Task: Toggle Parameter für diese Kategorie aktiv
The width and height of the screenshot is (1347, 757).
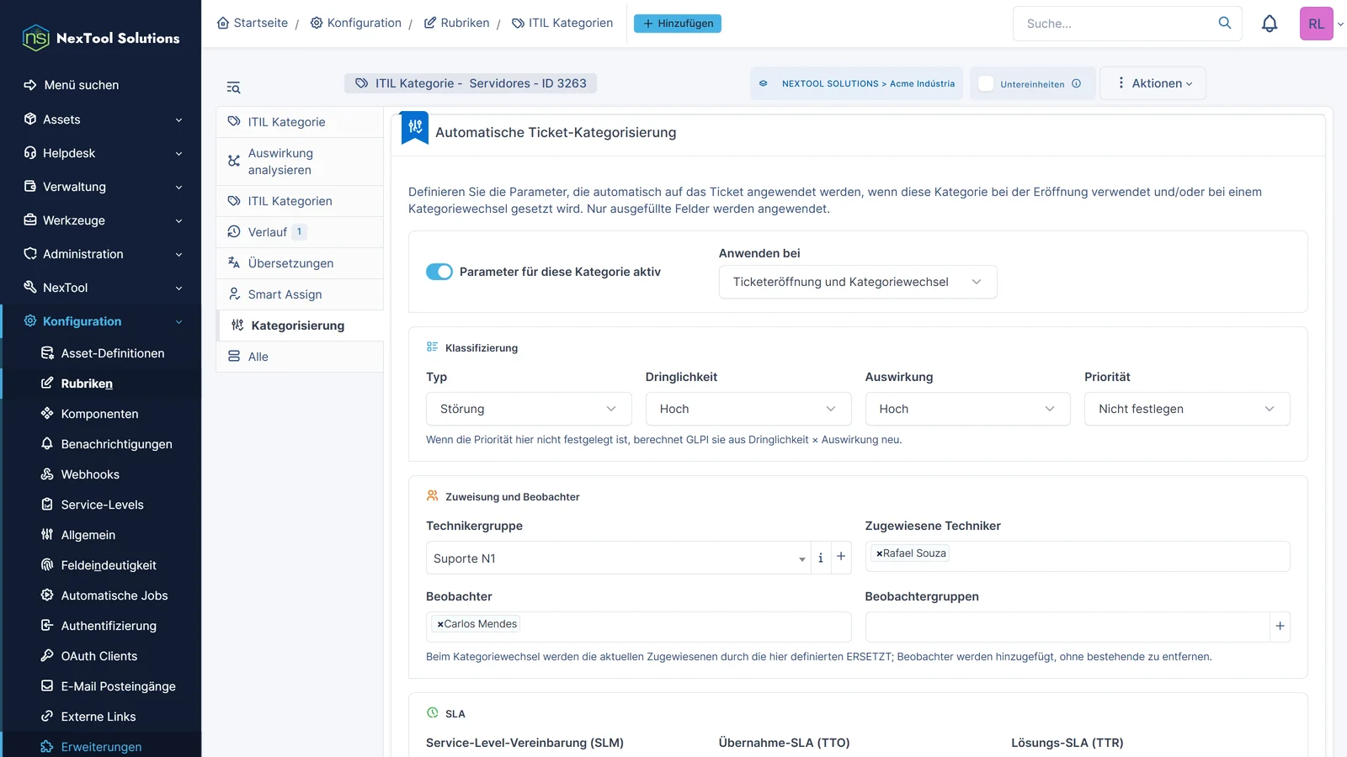Action: 439,272
